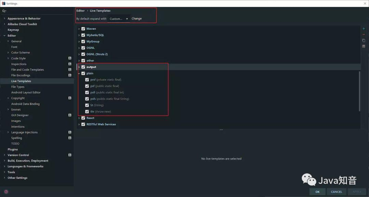This screenshot has height=197, width=369.
Task: Restore deleted default templates
Action: (x=364, y=46)
